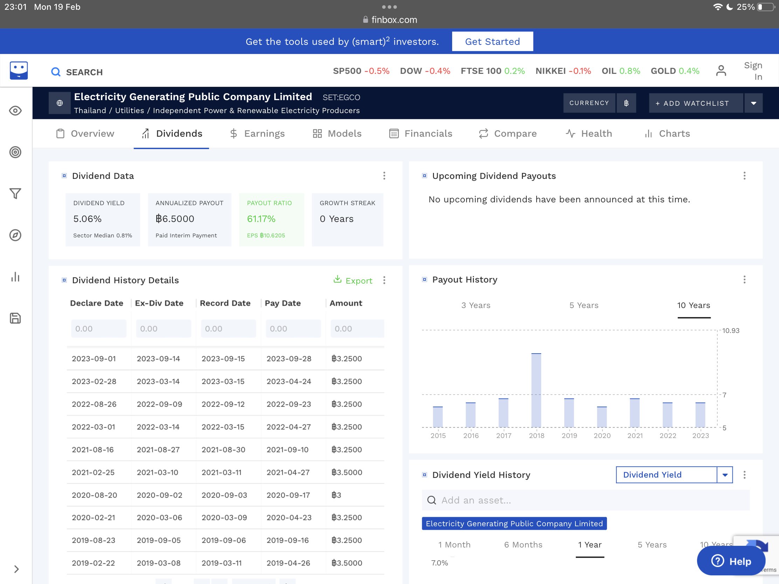The image size is (779, 584).
Task: Open Dividend Yield History options menu
Action: coord(744,475)
